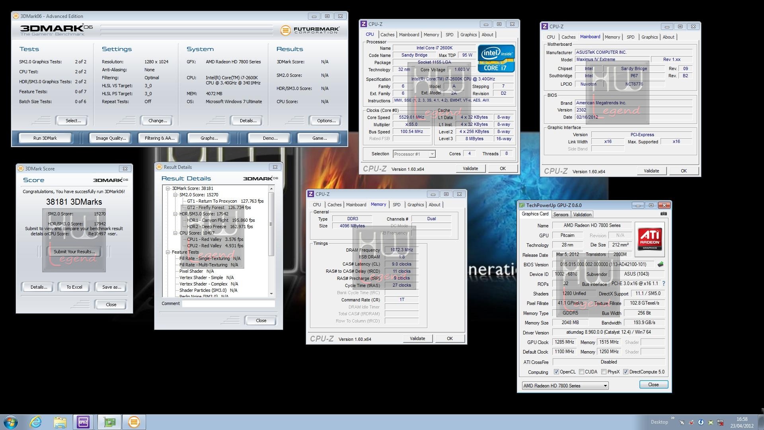
Task: Open Windows Explorer folder icon on taskbar
Action: [x=60, y=422]
